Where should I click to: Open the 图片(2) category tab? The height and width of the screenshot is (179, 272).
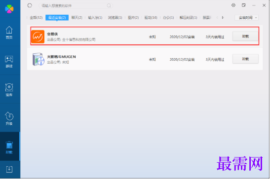pos(133,17)
